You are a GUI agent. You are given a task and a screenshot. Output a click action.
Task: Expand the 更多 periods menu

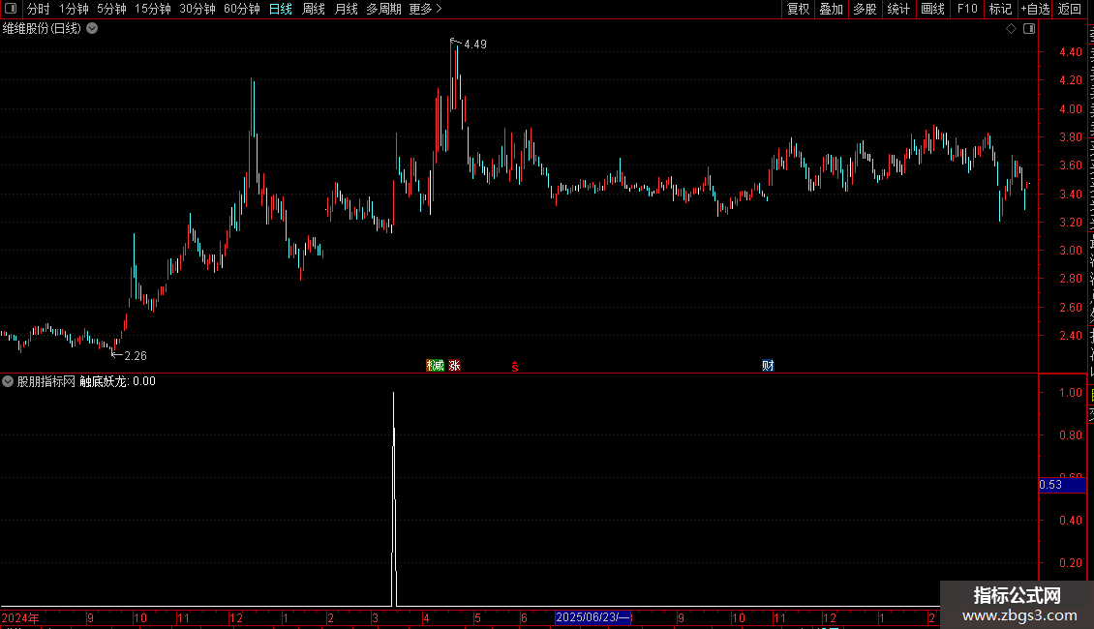coord(426,9)
